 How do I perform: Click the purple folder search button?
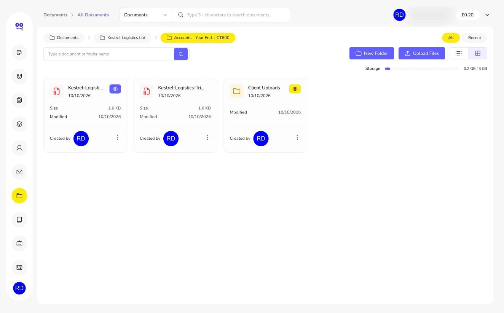[x=181, y=54]
